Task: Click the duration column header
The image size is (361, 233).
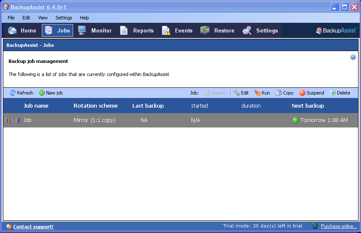Action: tap(251, 106)
